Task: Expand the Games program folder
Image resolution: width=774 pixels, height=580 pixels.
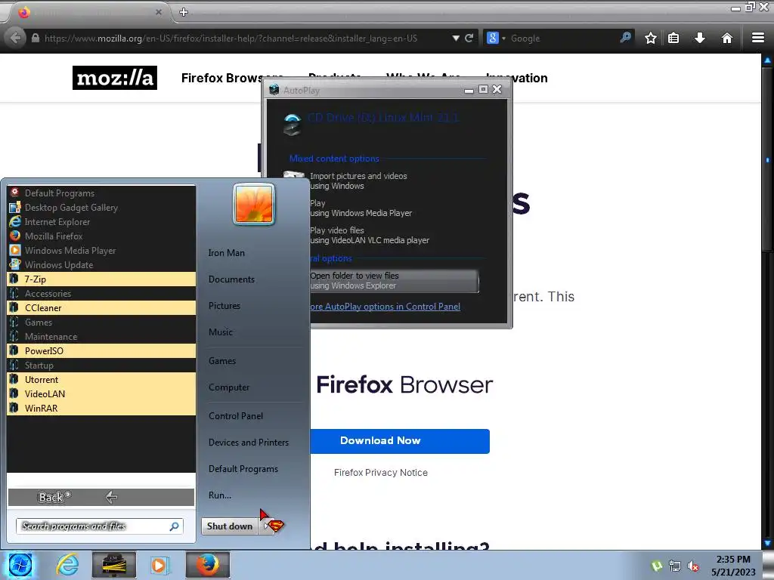Action: tap(101, 322)
